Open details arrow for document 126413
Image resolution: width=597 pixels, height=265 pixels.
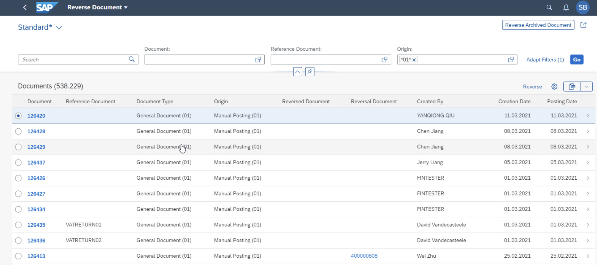(588, 256)
